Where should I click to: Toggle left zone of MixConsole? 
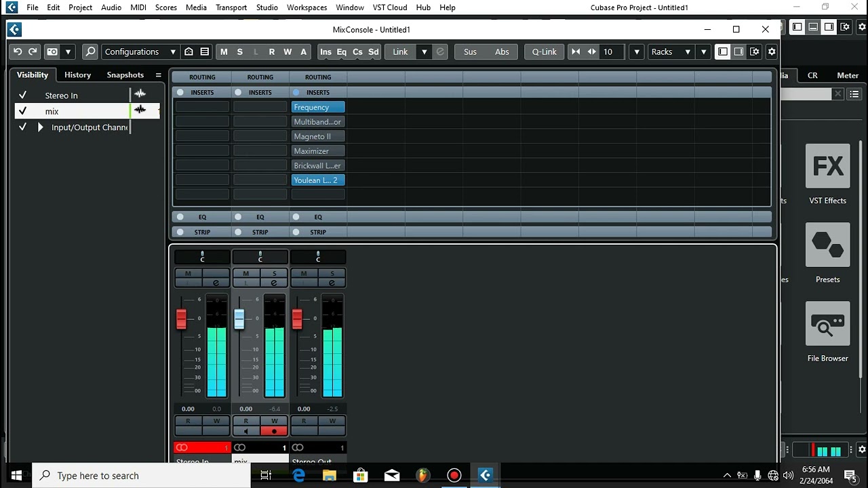click(723, 52)
